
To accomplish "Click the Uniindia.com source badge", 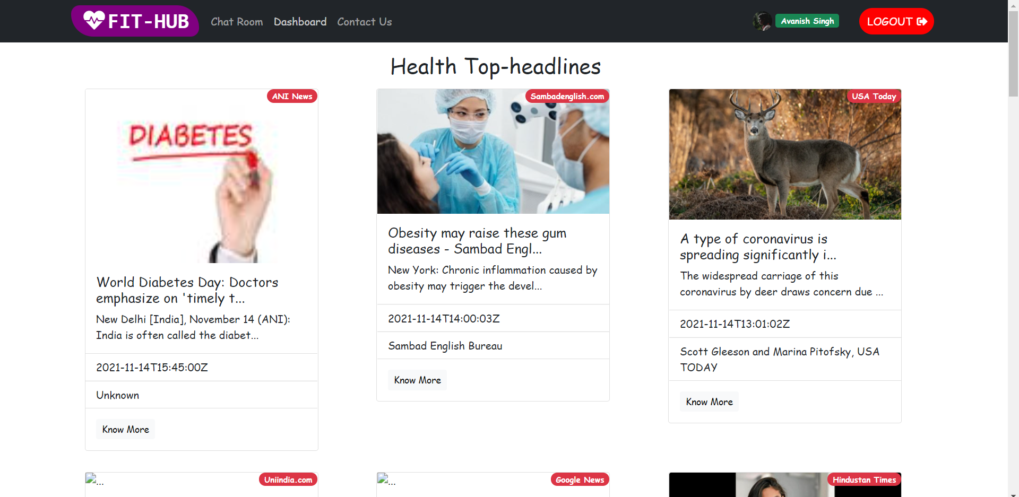I will pos(288,479).
